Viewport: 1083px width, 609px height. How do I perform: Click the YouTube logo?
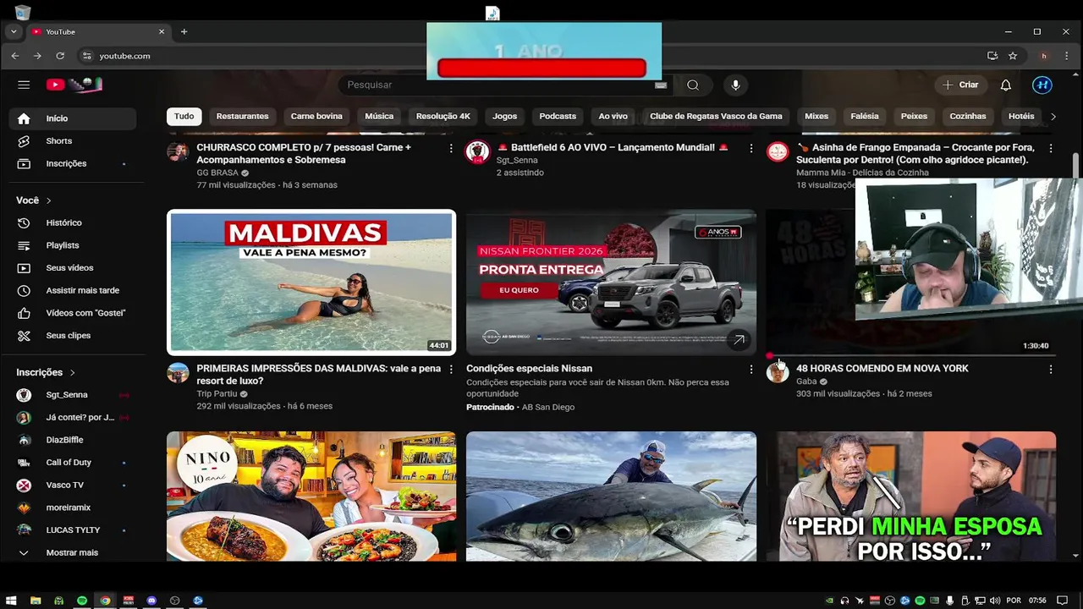pos(74,85)
